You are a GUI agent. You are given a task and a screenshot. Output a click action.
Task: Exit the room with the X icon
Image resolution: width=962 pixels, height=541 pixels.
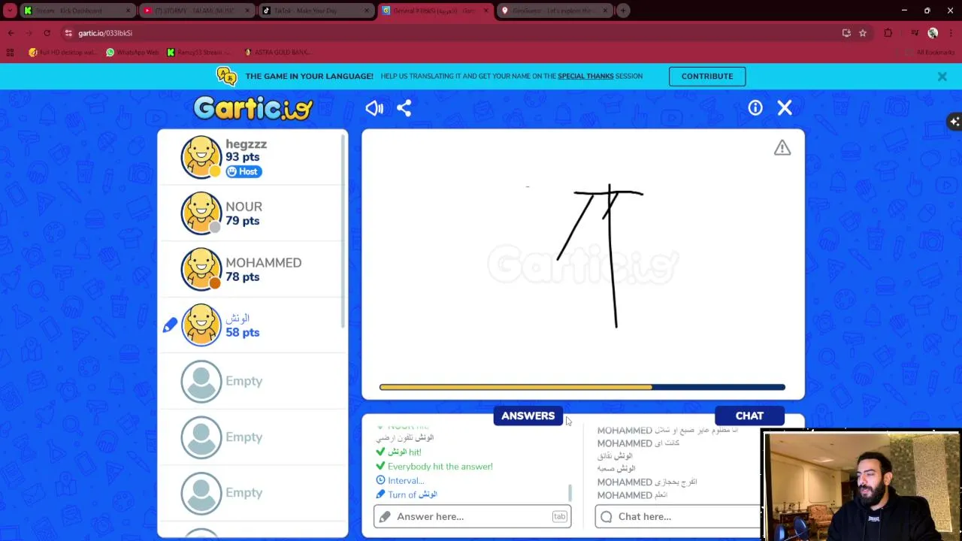(x=785, y=108)
